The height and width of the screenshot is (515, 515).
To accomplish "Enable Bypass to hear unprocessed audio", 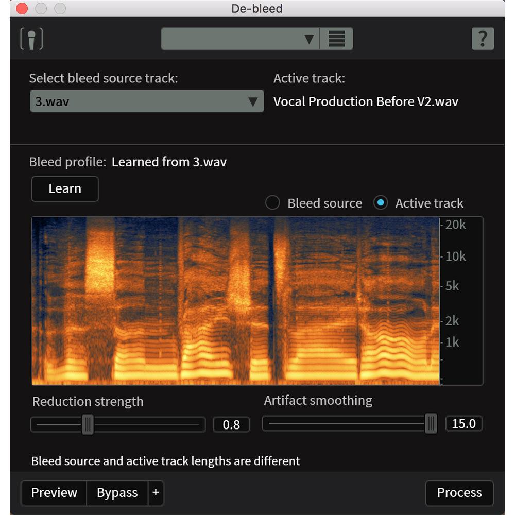I will [117, 493].
